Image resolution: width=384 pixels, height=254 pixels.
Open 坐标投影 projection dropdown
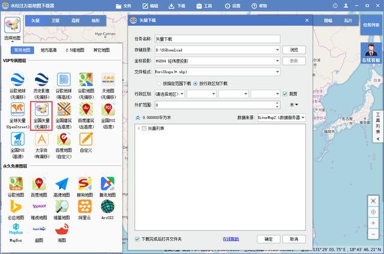coord(277,61)
